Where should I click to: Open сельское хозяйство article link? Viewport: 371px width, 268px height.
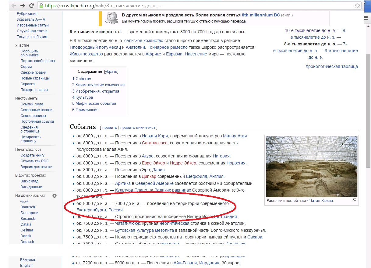(x=144, y=41)
